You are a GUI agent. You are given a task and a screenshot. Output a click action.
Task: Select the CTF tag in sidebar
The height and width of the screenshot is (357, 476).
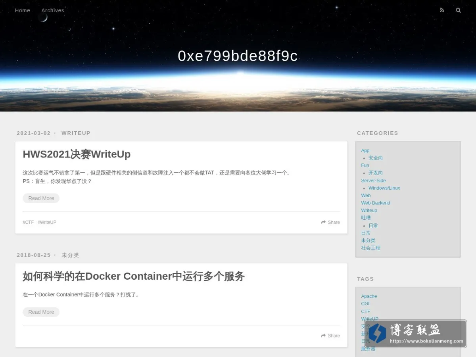[366, 311]
